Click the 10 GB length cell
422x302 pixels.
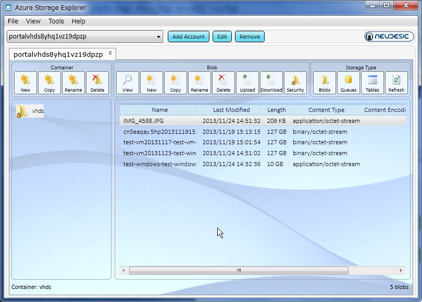click(275, 164)
